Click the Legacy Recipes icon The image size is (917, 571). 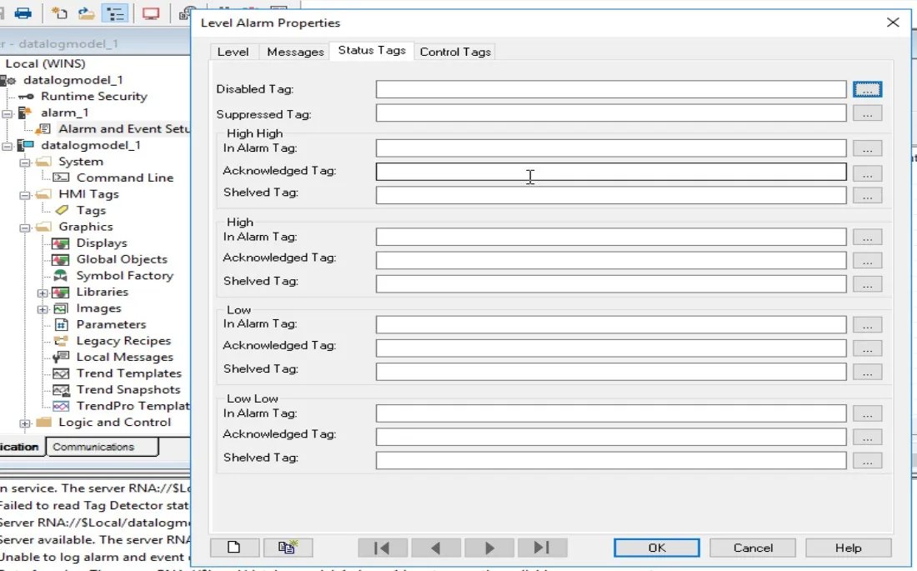tap(61, 341)
